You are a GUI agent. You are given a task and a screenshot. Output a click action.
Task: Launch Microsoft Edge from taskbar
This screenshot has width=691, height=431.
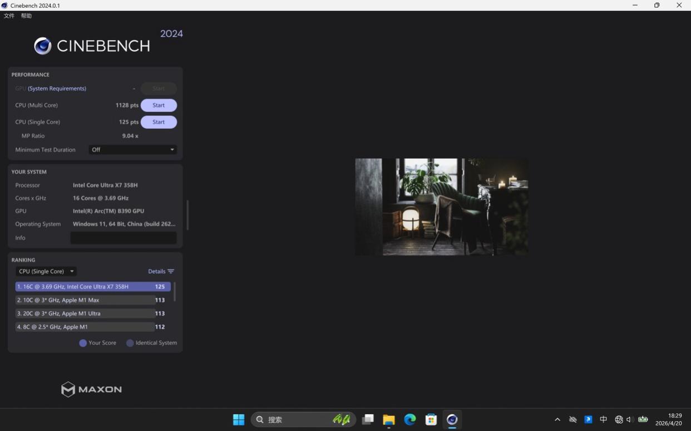point(410,419)
